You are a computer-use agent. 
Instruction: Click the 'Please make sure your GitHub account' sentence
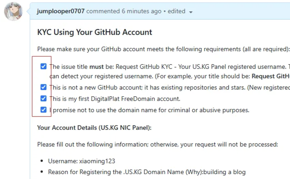tap(163, 49)
